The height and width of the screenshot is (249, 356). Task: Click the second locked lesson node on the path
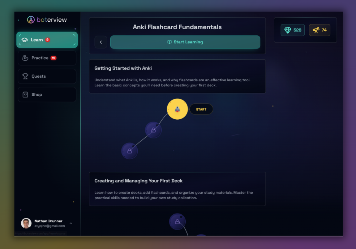pyautogui.click(x=129, y=151)
